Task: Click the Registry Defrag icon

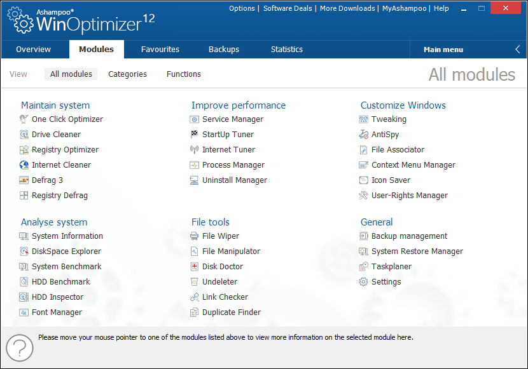Action: (24, 196)
